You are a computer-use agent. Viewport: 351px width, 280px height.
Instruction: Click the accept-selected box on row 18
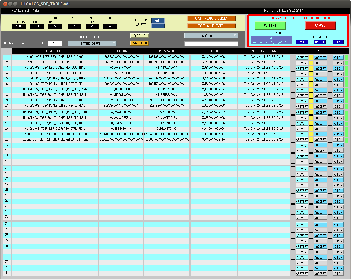point(311,150)
